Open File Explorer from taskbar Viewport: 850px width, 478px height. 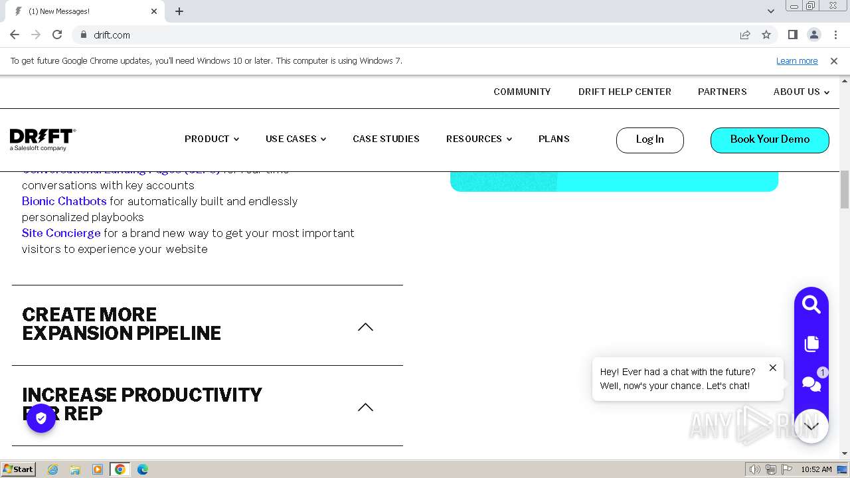click(75, 469)
